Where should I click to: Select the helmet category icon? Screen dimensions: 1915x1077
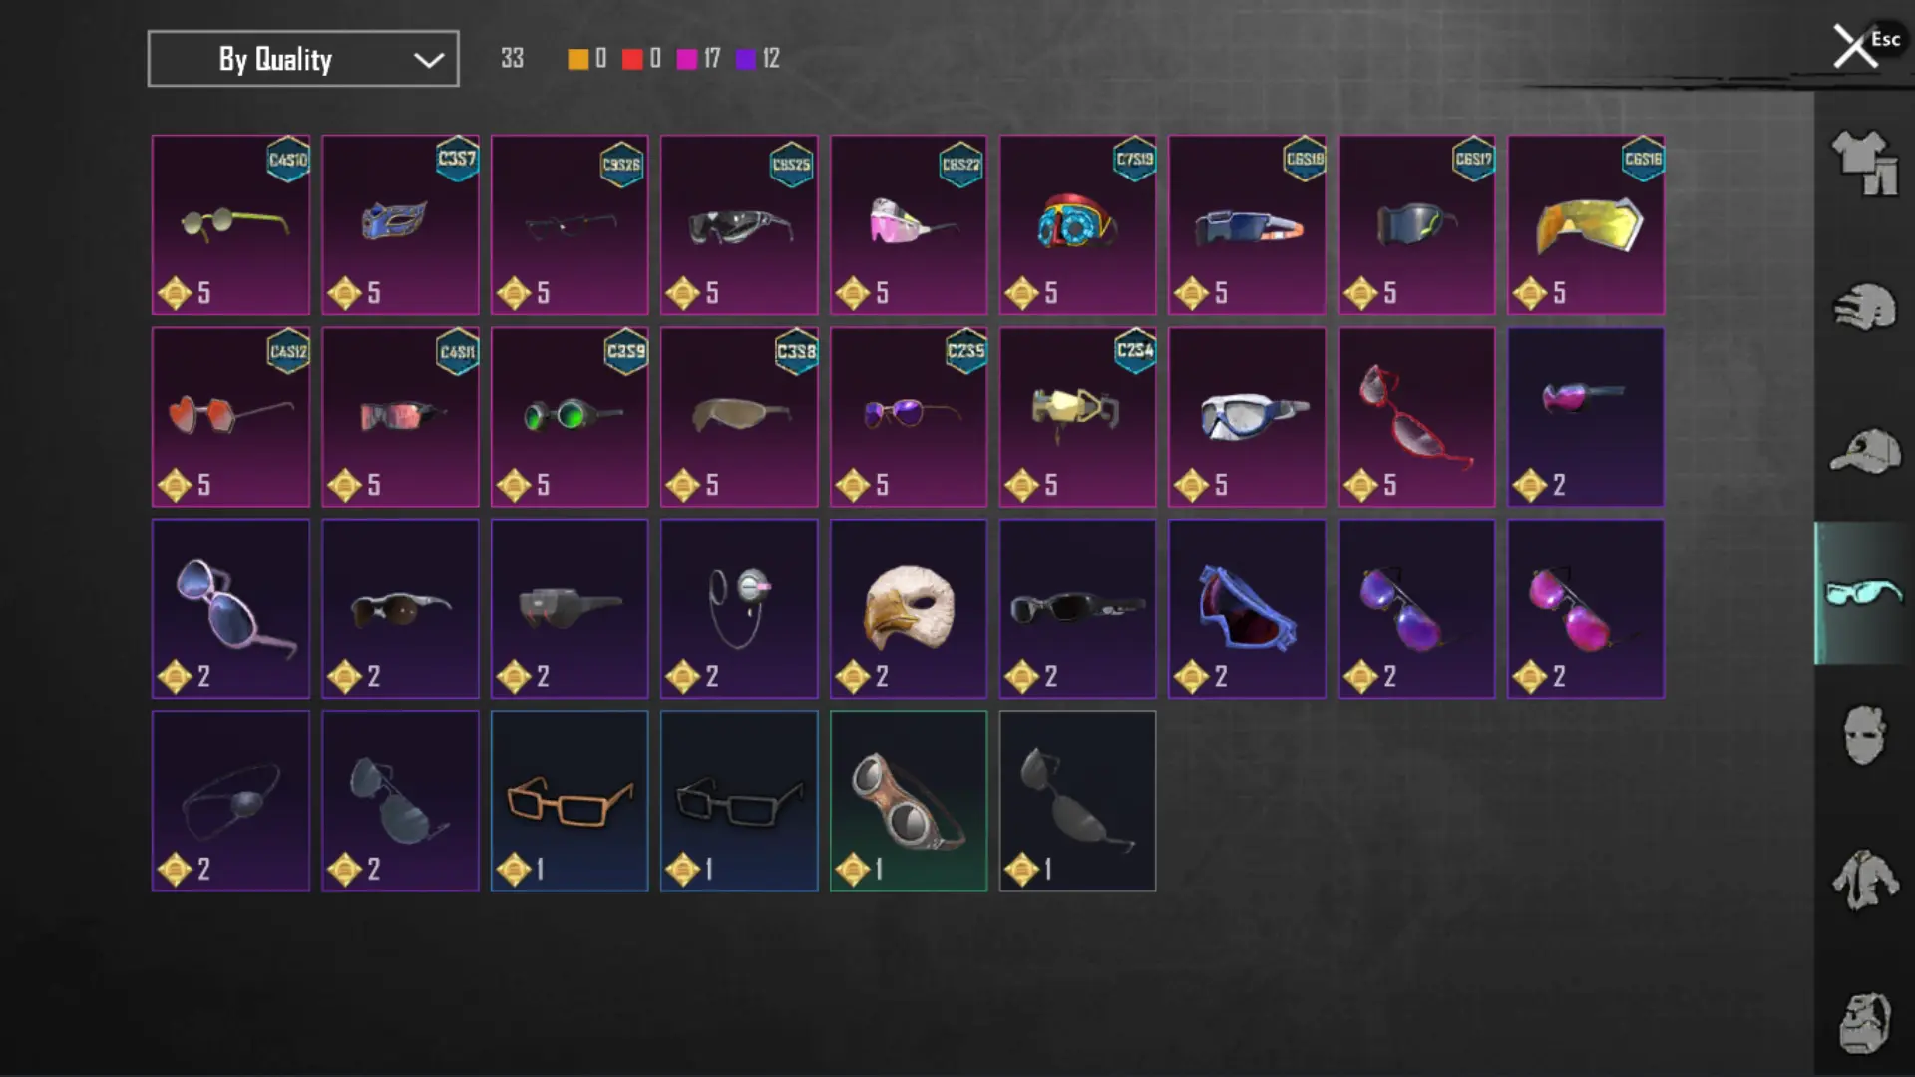[1864, 307]
